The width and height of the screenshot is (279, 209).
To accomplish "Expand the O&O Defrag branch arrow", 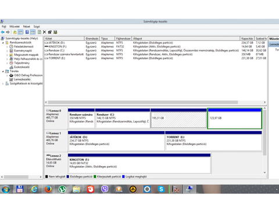I will click(x=7, y=75).
